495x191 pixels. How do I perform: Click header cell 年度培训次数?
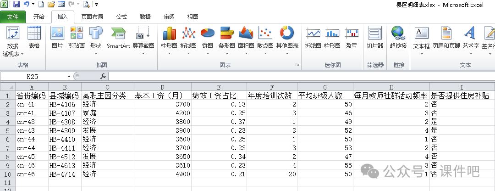(x=272, y=95)
